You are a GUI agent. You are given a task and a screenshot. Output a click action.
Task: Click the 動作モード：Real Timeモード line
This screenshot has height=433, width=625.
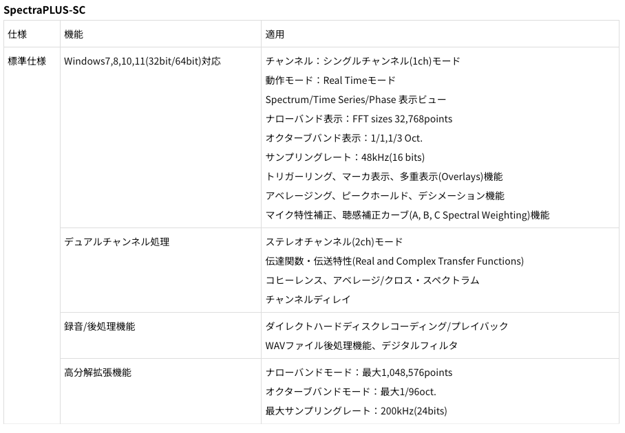click(x=330, y=80)
